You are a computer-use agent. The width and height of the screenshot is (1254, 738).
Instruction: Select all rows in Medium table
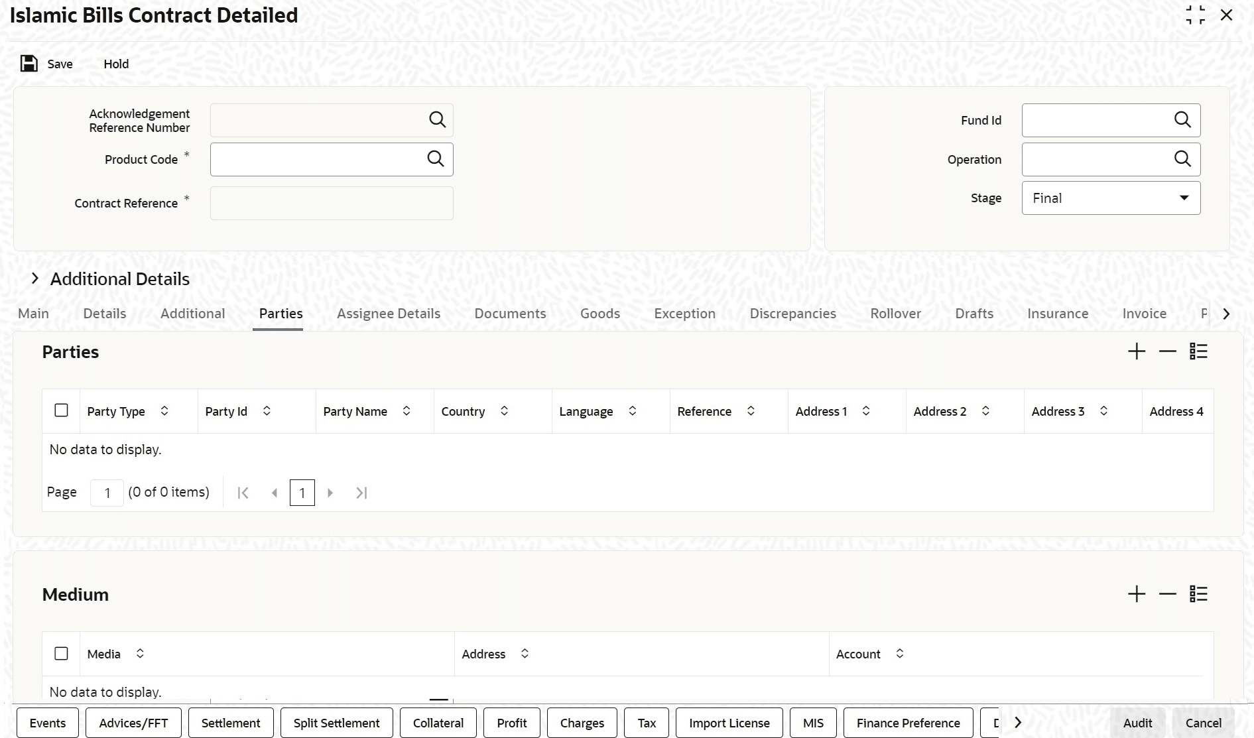[x=61, y=653]
